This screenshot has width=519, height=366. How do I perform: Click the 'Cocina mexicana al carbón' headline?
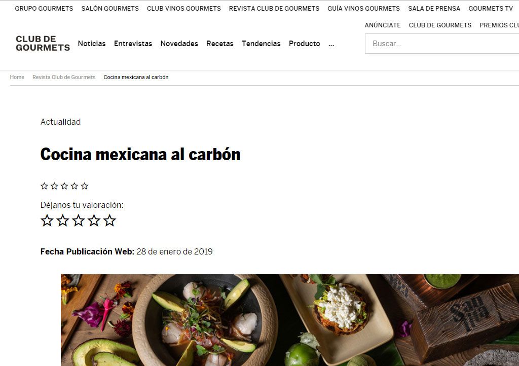coord(140,154)
